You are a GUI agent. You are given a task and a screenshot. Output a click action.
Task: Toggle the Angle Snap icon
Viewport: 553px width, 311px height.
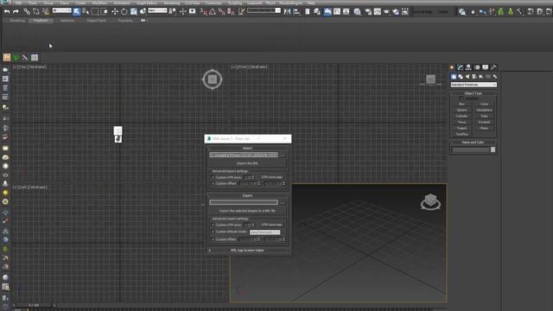[x=213, y=11]
